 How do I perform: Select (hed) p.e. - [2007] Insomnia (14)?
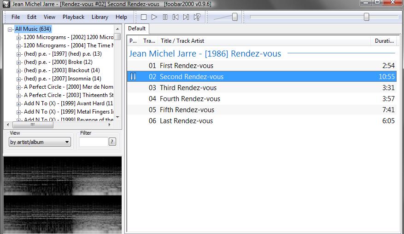click(x=62, y=79)
